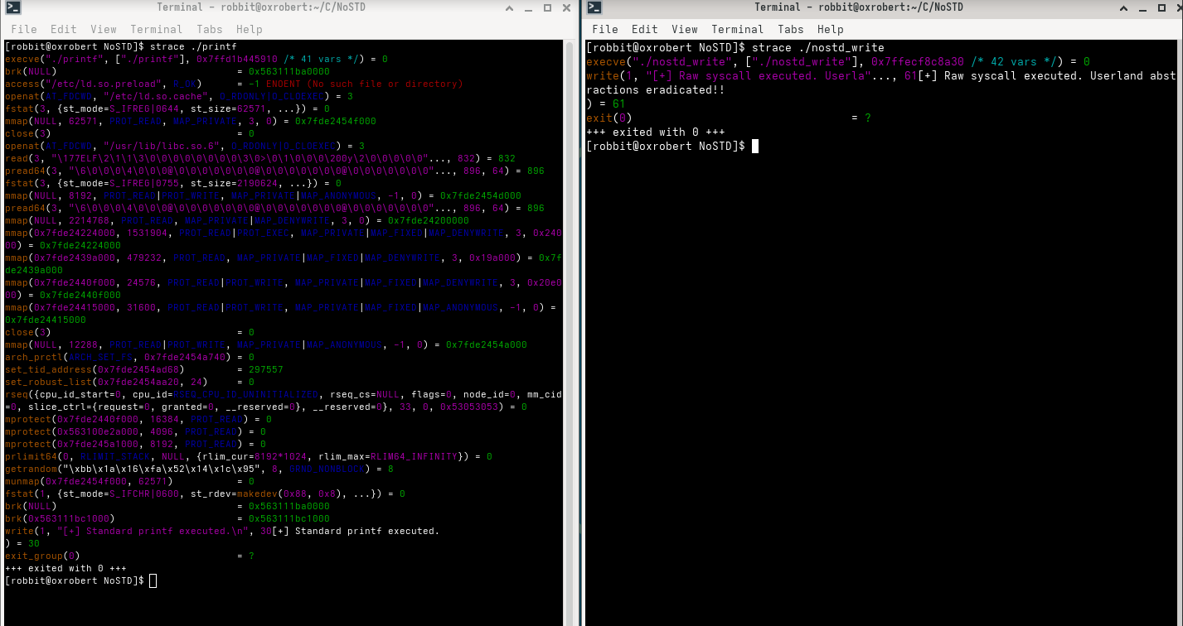Screen dimensions: 1183x626
Task: Click the 'Standard printf executed' write line
Action: [222, 531]
